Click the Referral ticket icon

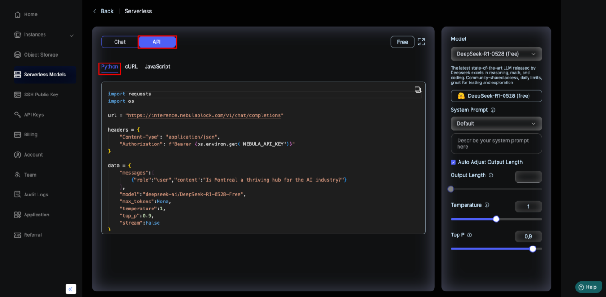[x=18, y=235]
